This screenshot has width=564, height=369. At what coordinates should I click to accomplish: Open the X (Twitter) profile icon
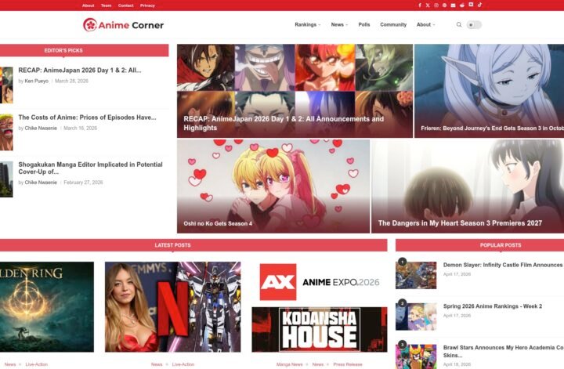[428, 5]
